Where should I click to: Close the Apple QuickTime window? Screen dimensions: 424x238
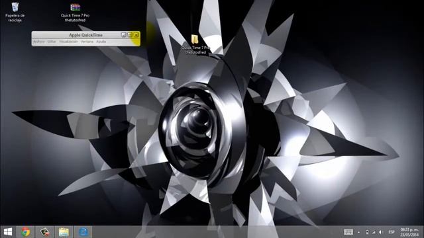pyautogui.click(x=136, y=35)
